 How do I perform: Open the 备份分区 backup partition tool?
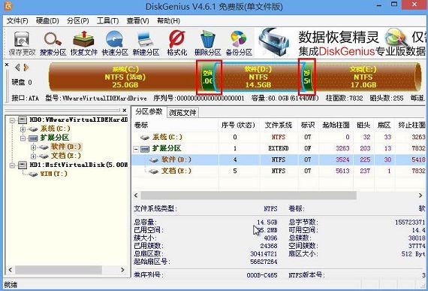pyautogui.click(x=239, y=43)
